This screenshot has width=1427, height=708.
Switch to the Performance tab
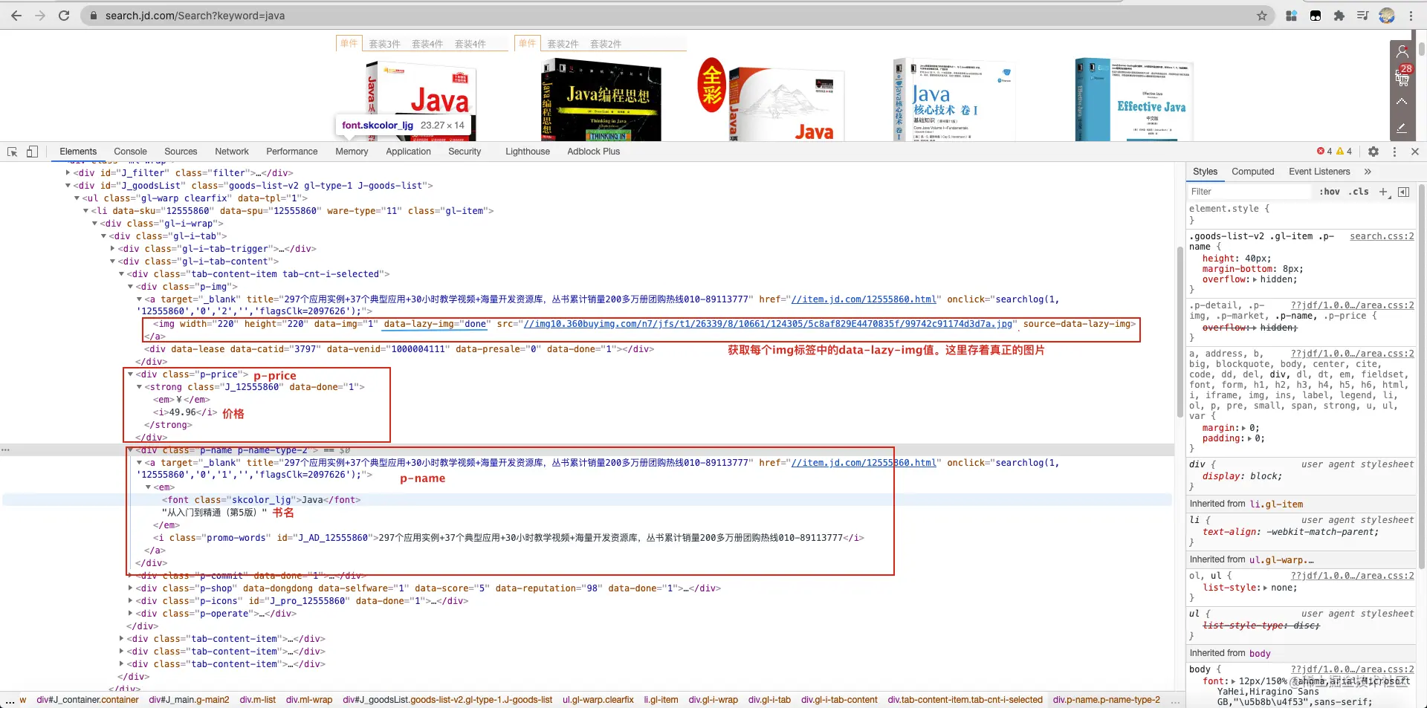click(x=292, y=152)
